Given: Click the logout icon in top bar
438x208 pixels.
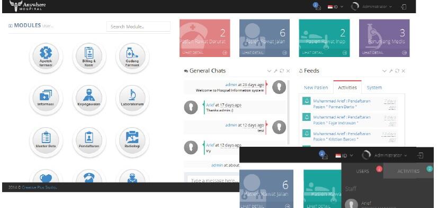Looking at the screenshot, I should [404, 7].
